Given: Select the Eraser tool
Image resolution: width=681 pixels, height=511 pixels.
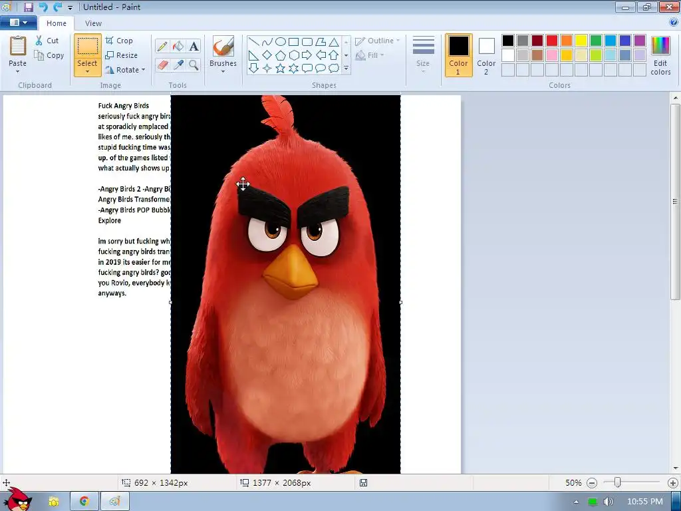Looking at the screenshot, I should [x=162, y=65].
